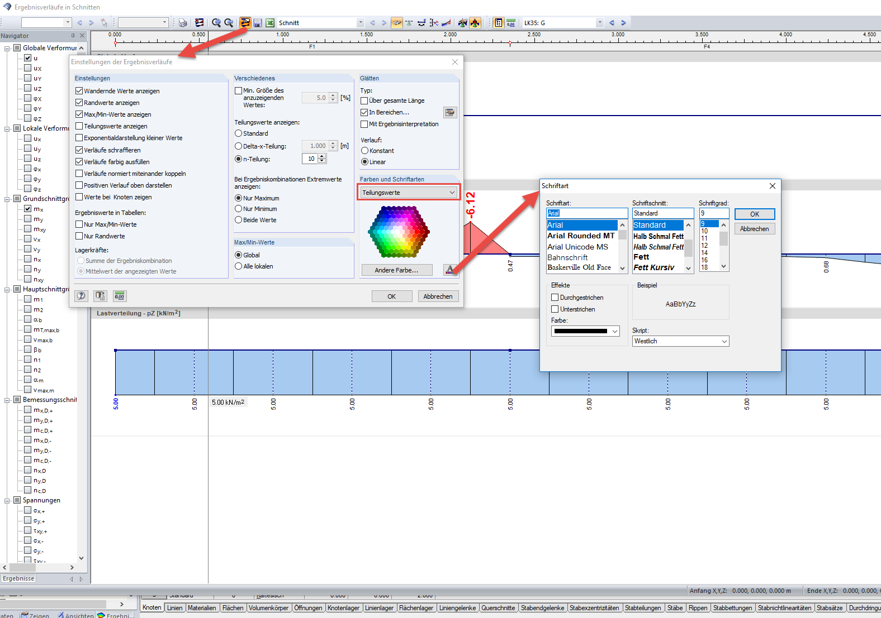Go to next section with right arrow
Screen dimensions: 881x618
tap(384, 23)
